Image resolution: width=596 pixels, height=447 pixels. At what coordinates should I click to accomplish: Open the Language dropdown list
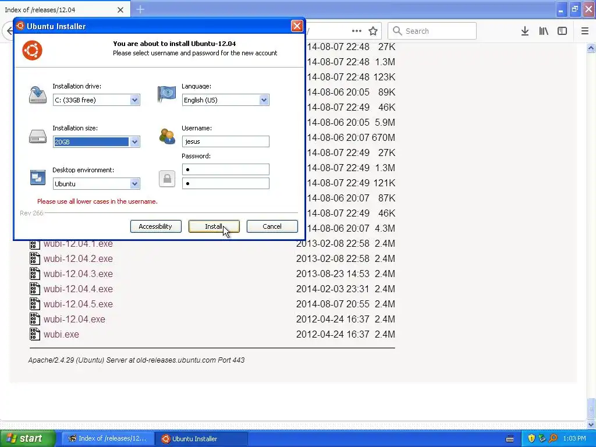(x=264, y=100)
